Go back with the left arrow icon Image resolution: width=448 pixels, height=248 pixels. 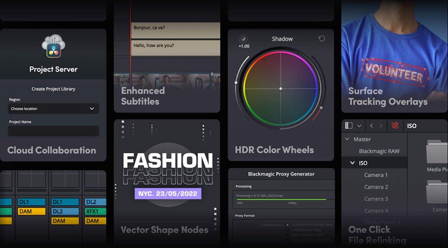tap(371, 126)
